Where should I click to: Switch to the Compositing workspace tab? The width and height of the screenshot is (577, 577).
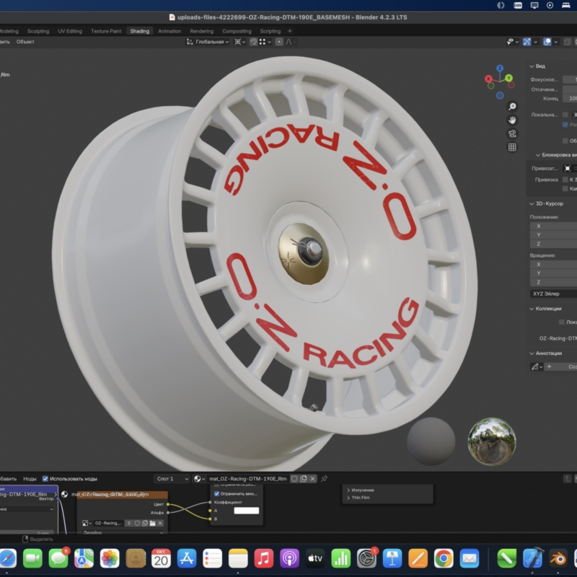pos(237,31)
